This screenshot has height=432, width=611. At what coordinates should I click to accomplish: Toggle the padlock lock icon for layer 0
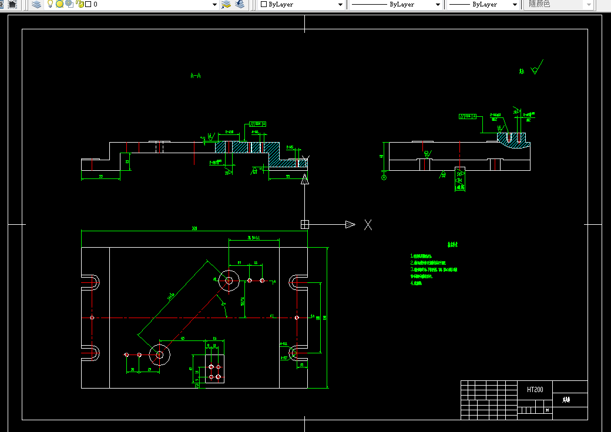tap(79, 4)
